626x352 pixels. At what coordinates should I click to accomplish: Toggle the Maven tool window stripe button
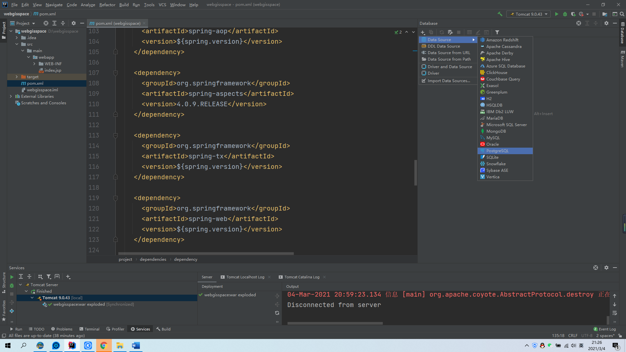point(622,59)
